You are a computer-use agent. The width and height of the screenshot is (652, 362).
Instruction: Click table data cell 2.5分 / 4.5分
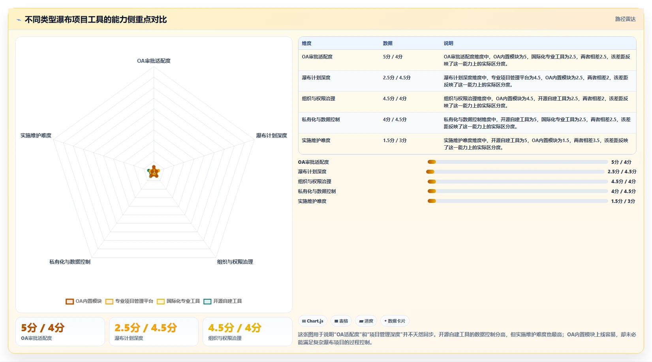[396, 78]
